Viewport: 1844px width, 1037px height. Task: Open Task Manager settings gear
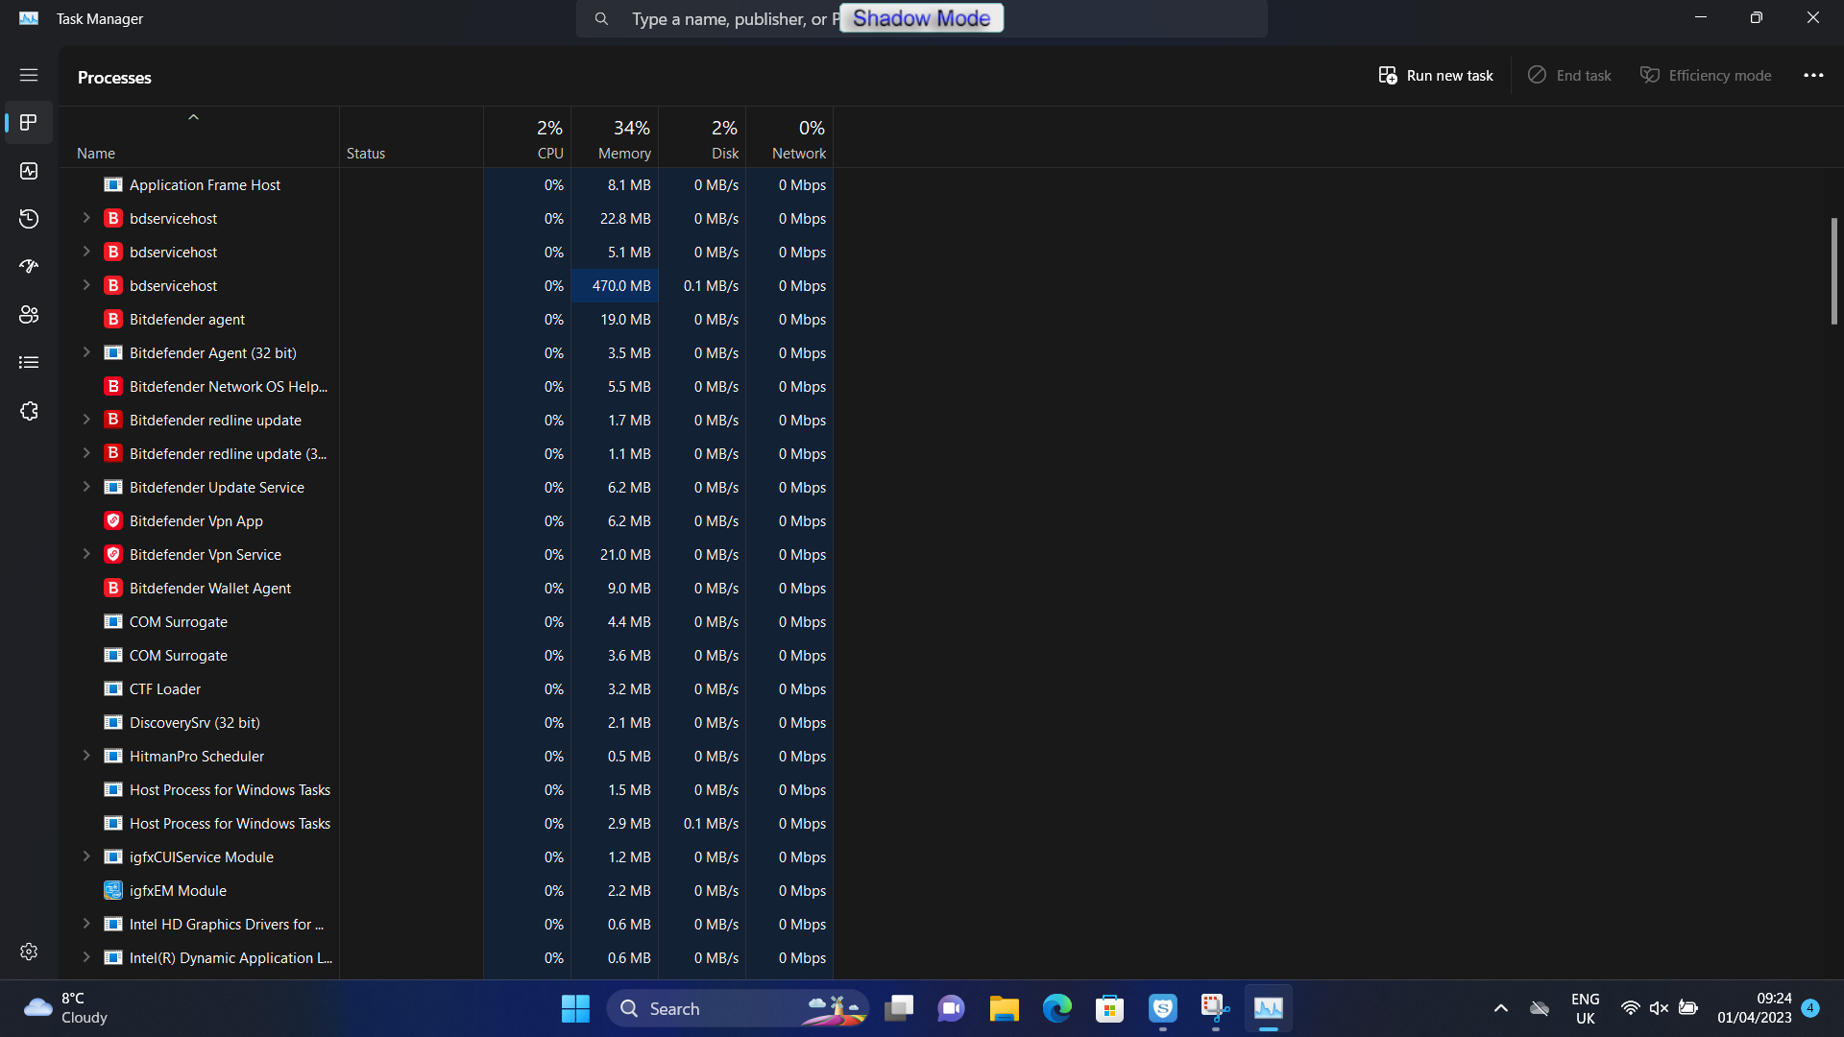pyautogui.click(x=29, y=952)
